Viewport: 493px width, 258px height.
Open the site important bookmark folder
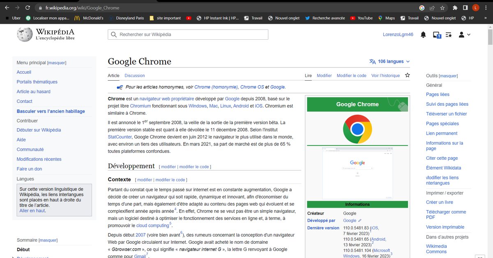pos(165,18)
